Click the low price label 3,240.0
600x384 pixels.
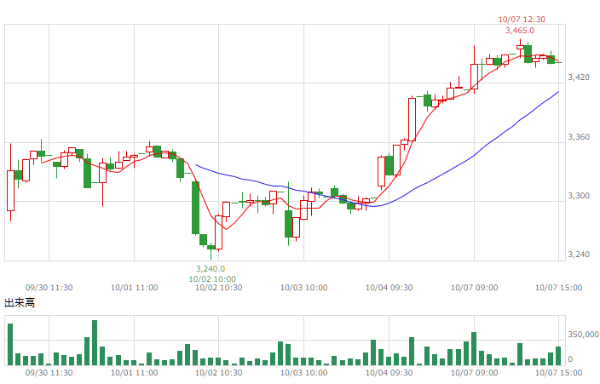pos(211,269)
